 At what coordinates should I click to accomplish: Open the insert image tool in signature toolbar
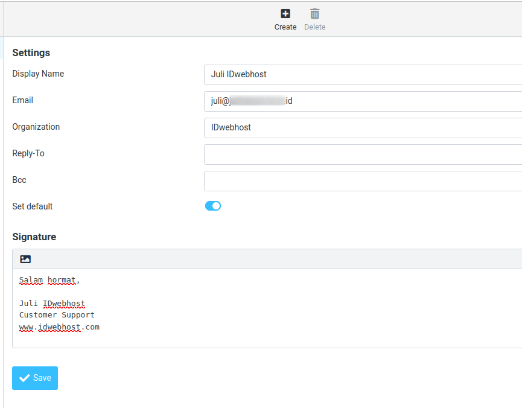pos(25,258)
